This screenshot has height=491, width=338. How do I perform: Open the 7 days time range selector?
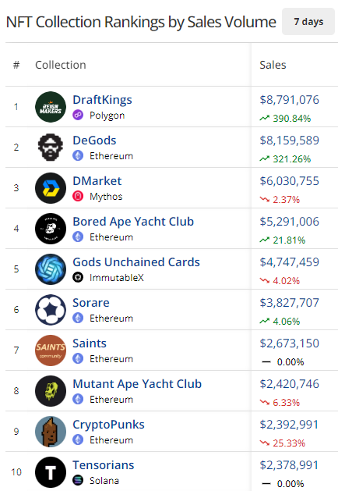click(308, 22)
